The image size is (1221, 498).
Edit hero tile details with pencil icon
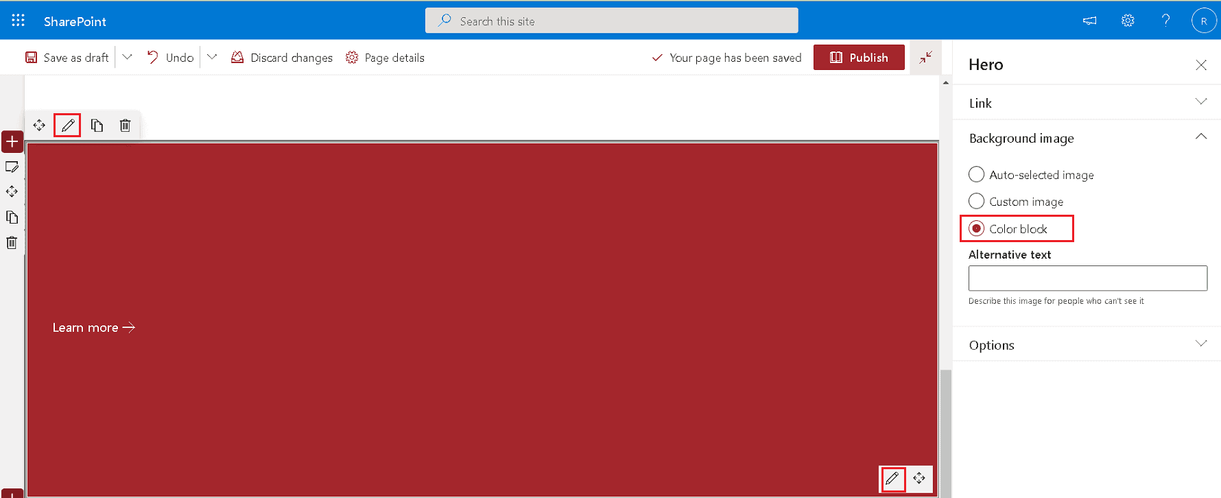(892, 478)
